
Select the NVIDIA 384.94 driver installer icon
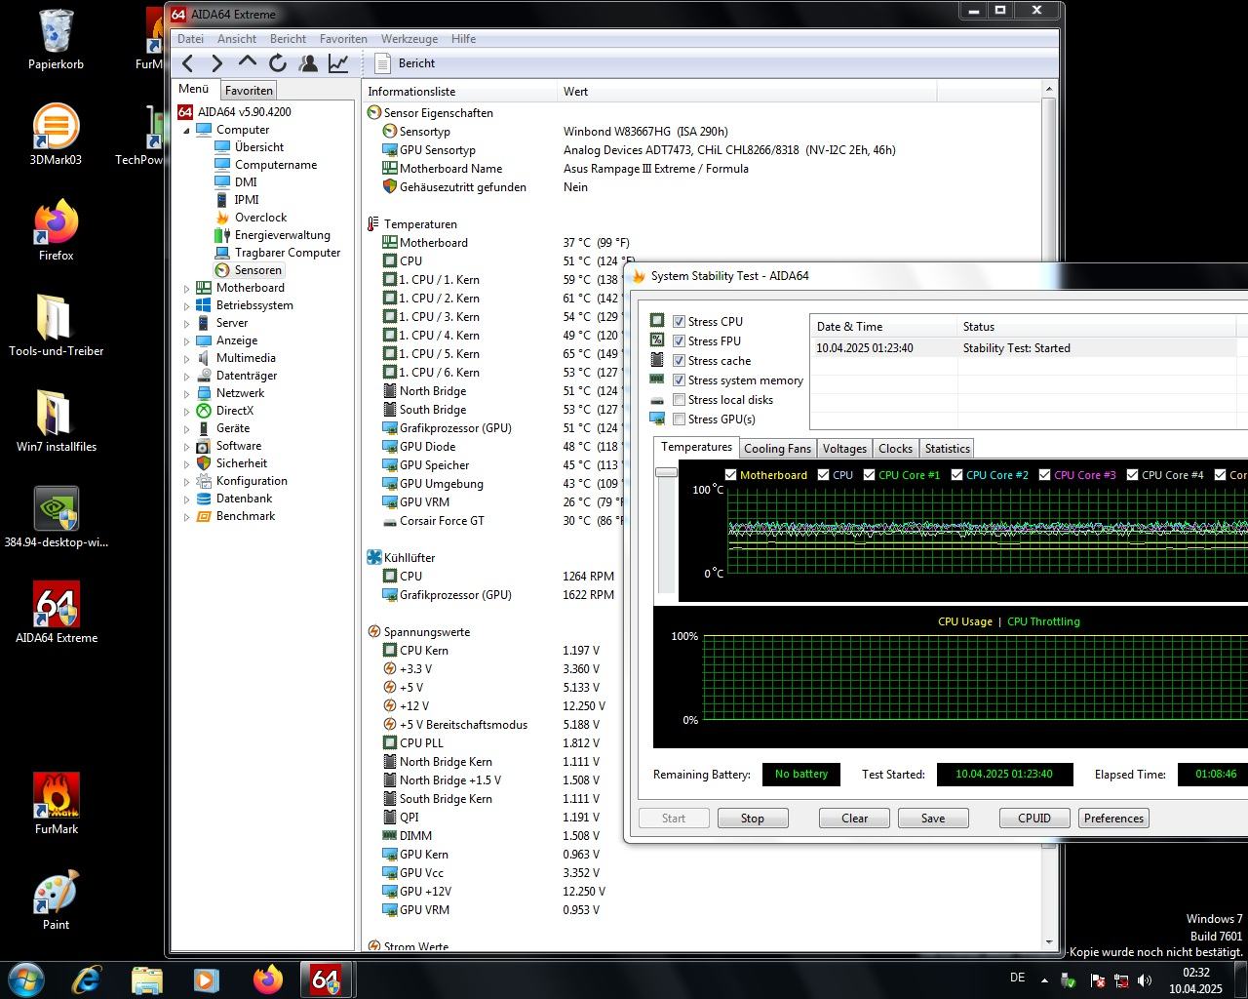pyautogui.click(x=56, y=518)
